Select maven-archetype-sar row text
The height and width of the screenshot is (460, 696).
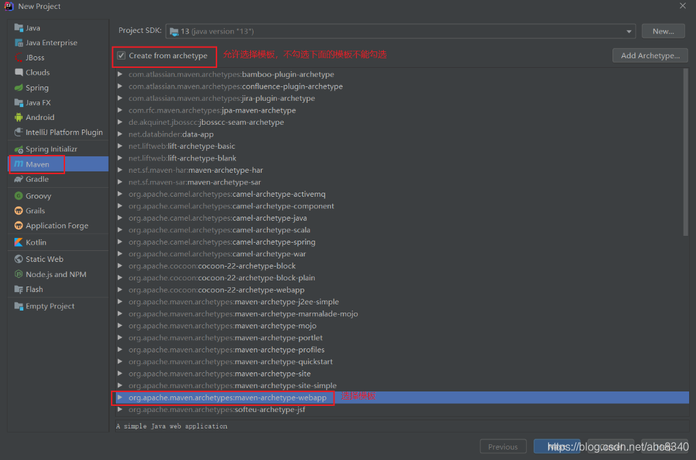(195, 182)
